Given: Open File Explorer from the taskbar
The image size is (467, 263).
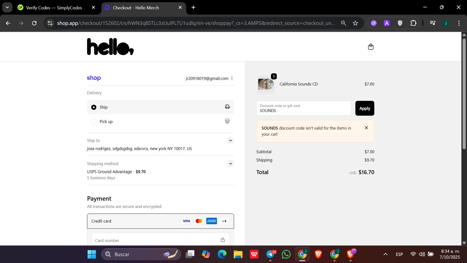Looking at the screenshot, I should [x=238, y=254].
